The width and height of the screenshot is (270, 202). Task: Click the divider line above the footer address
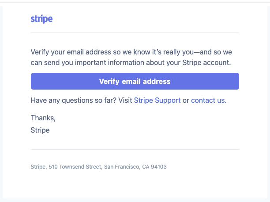[135, 149]
